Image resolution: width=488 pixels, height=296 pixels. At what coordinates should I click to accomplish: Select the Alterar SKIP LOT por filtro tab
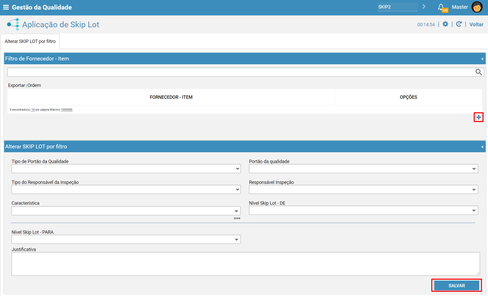point(30,41)
